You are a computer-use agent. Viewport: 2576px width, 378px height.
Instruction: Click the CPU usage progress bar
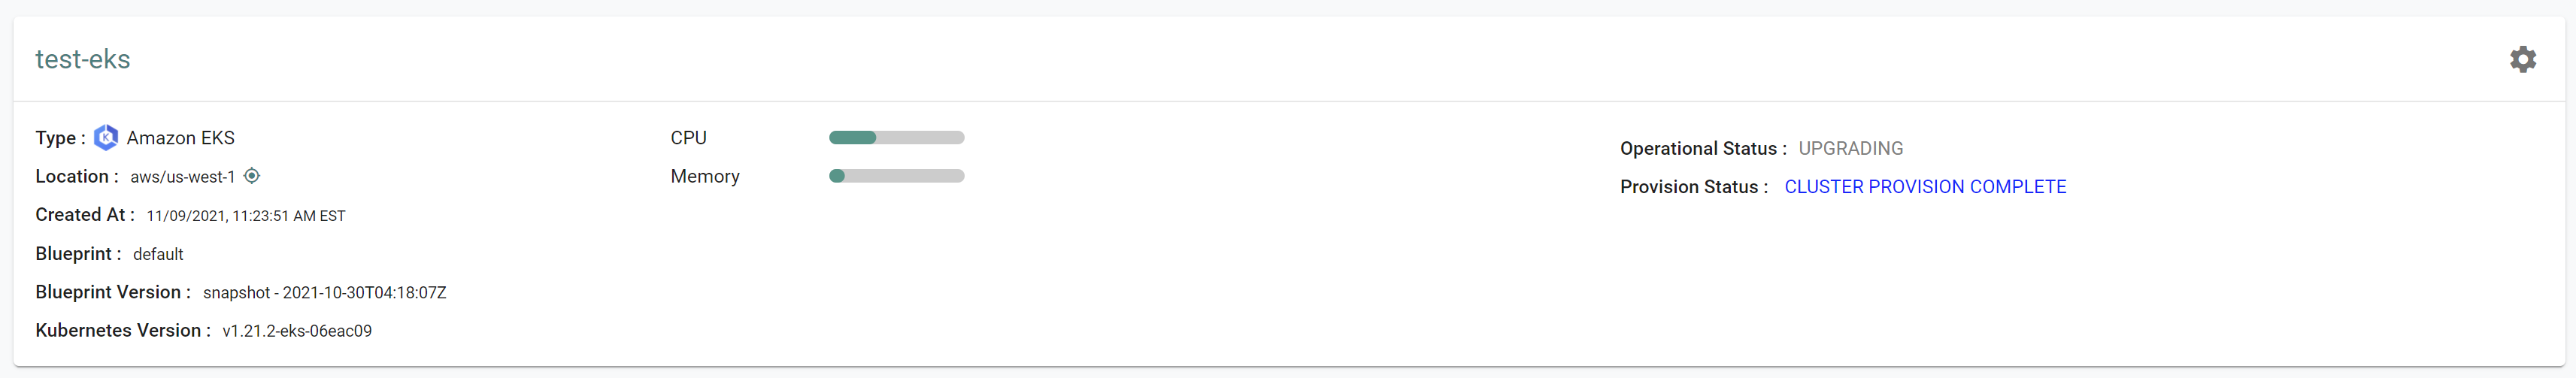(896, 138)
